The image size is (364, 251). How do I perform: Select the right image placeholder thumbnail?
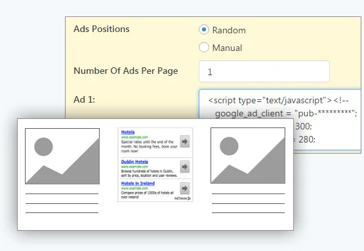pos(248,156)
